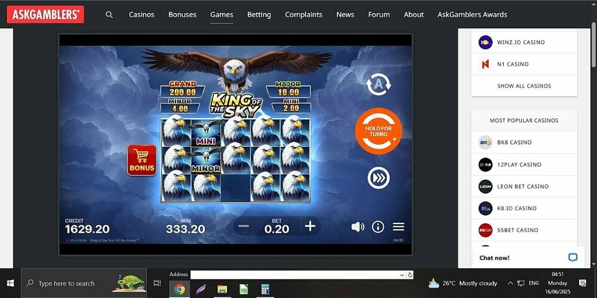The width and height of the screenshot is (597, 298).
Task: Decrease the bet with the minus button
Action: click(x=244, y=226)
